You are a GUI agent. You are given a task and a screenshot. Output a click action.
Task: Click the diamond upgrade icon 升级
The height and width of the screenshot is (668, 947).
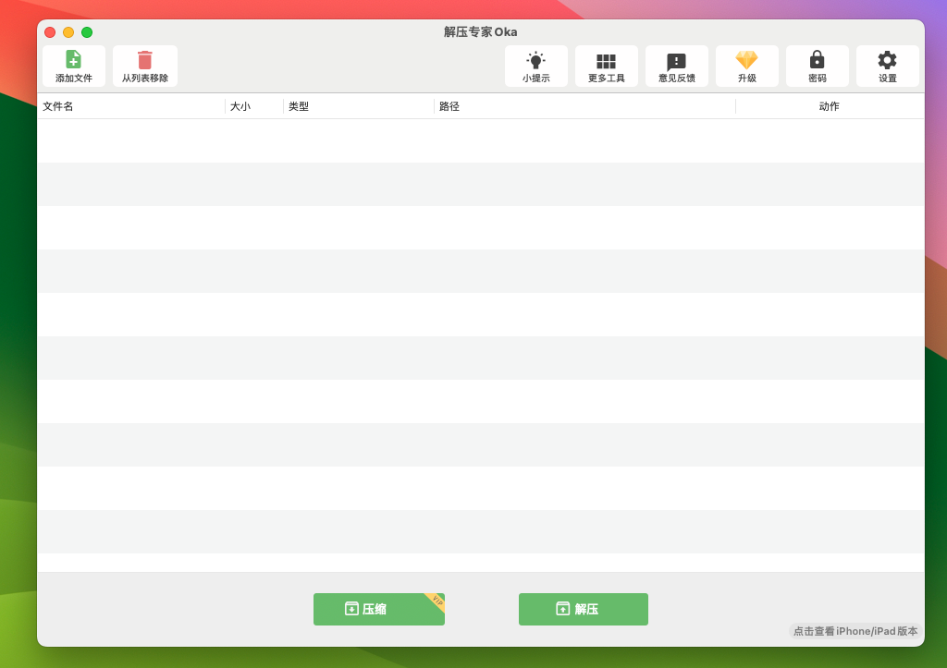[x=746, y=61]
